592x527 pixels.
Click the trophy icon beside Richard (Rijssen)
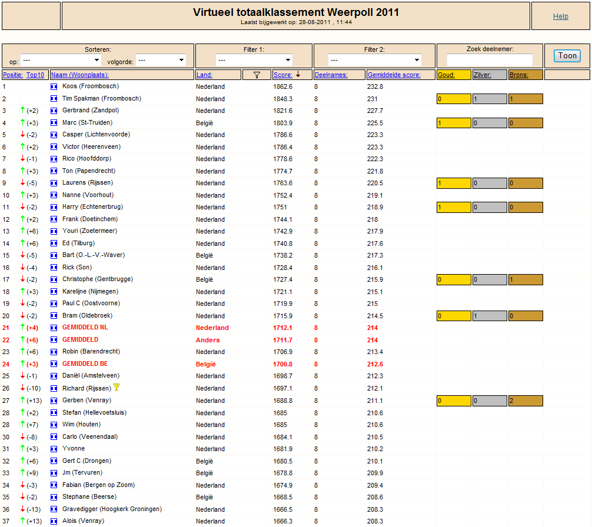[x=117, y=387]
